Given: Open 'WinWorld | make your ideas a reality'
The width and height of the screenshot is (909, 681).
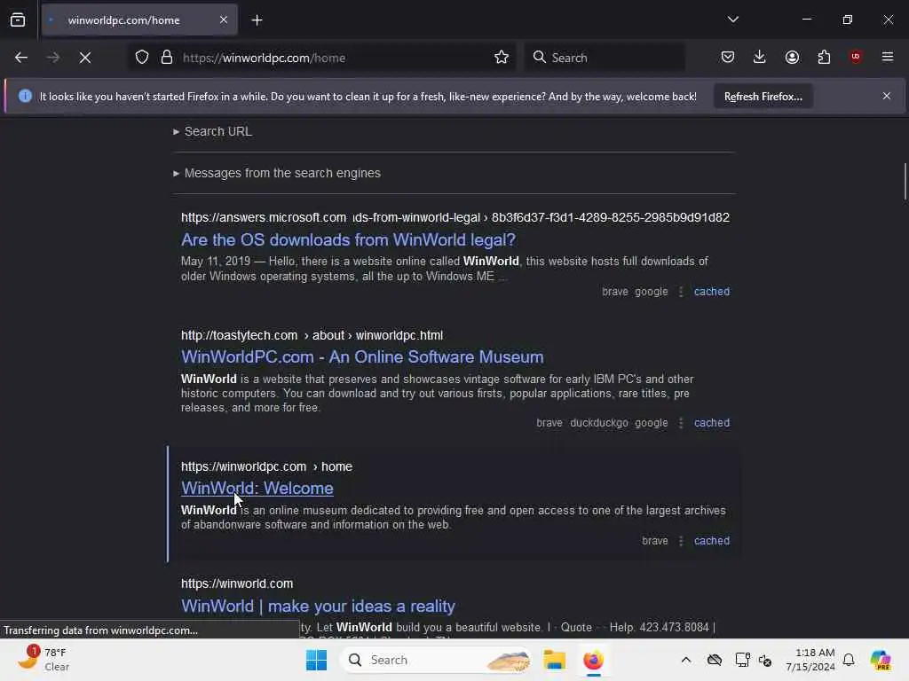Looking at the screenshot, I should point(318,607).
